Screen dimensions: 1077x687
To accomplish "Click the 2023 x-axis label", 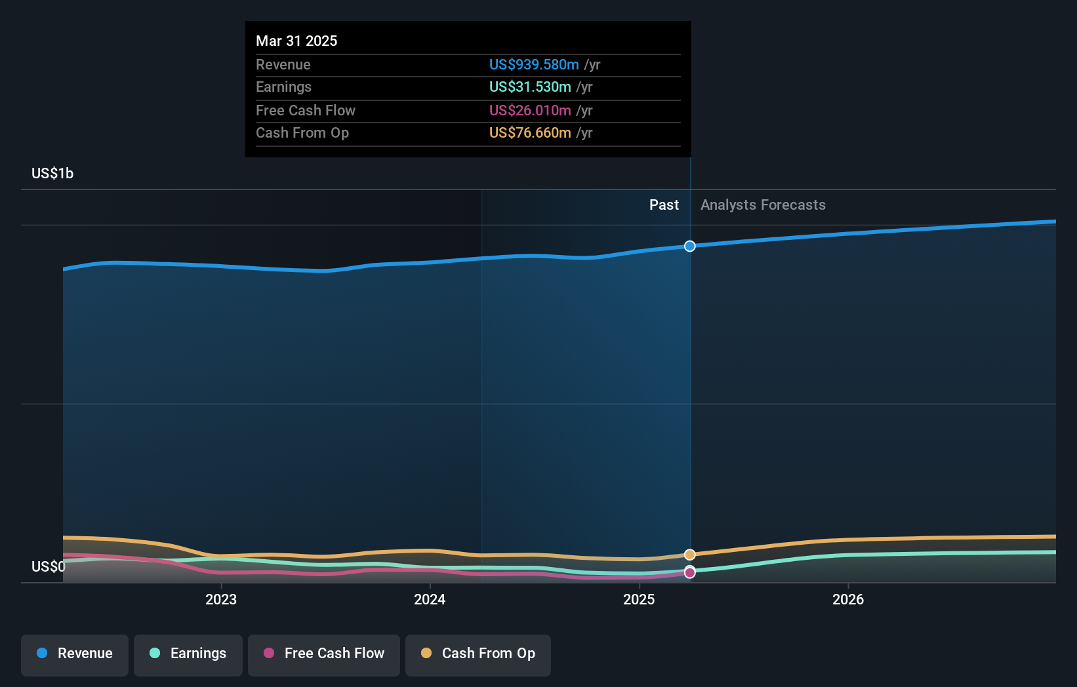I will [221, 599].
